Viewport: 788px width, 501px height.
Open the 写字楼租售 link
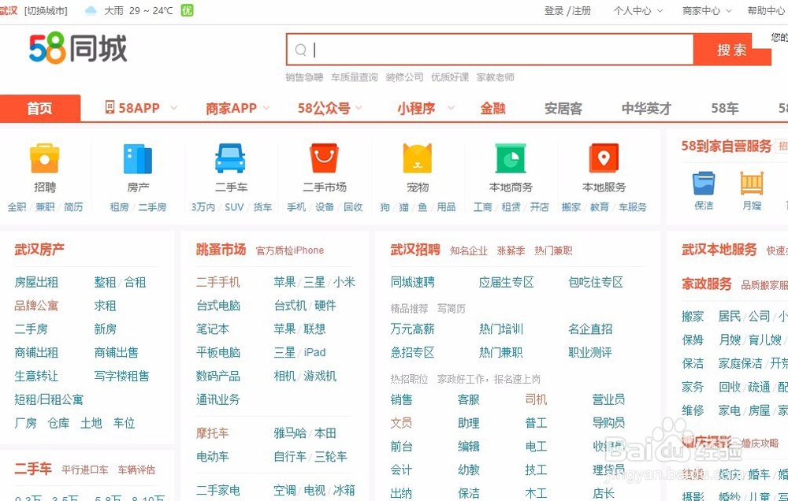[x=121, y=376]
